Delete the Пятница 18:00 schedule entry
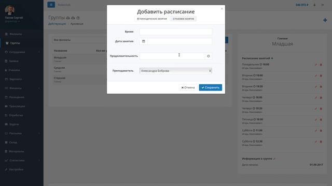The height and width of the screenshot is (186, 332). (x=321, y=119)
